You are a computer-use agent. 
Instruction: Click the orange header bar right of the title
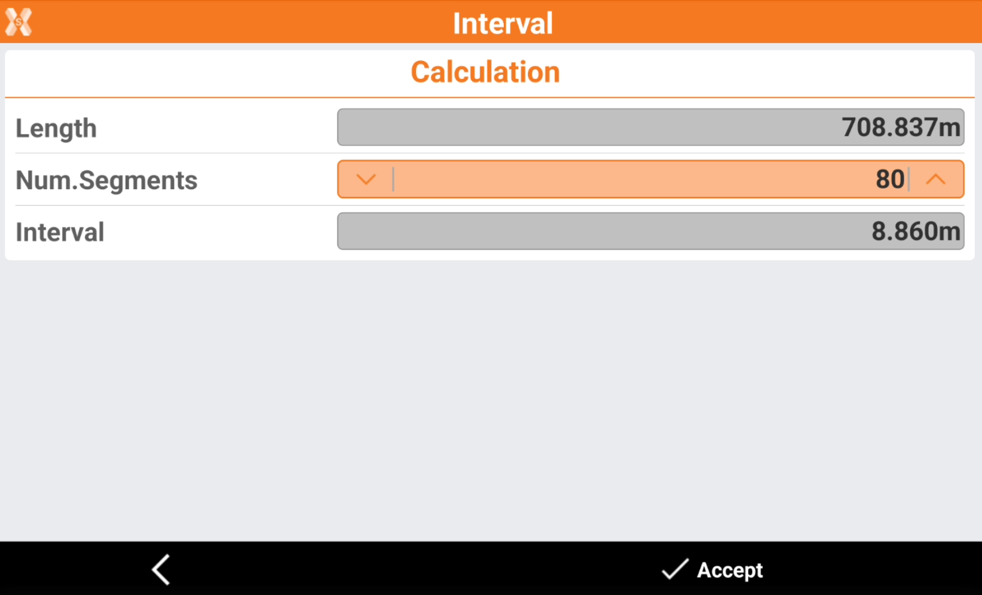pyautogui.click(x=778, y=22)
